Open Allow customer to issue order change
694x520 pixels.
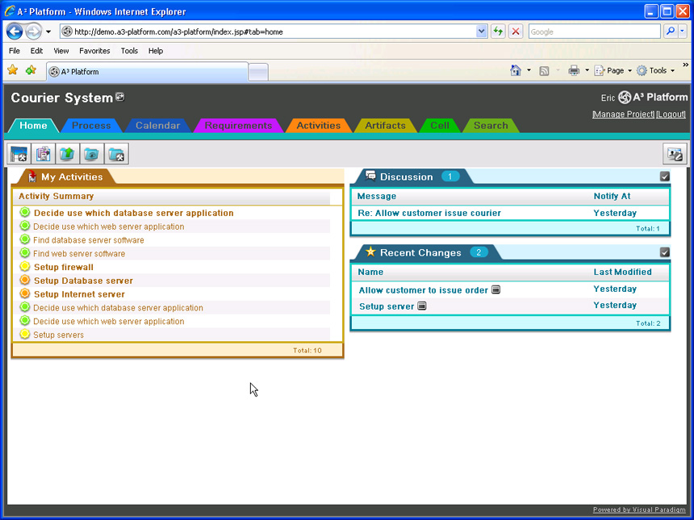tap(423, 290)
